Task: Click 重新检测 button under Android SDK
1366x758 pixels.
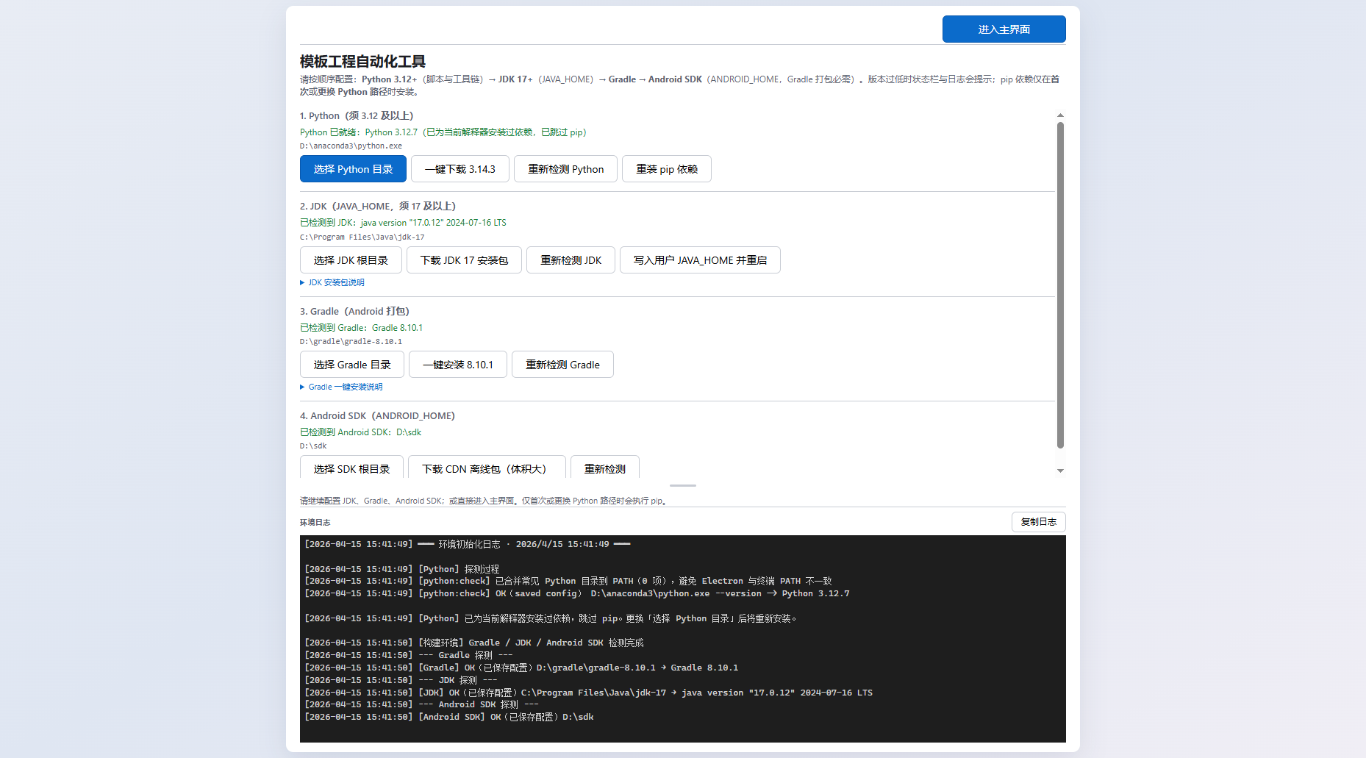Action: pos(605,468)
